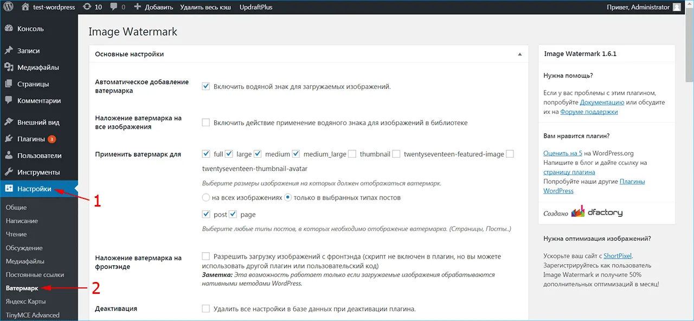Click the plus icon next to Добавить
The image size is (694, 321).
click(137, 7)
